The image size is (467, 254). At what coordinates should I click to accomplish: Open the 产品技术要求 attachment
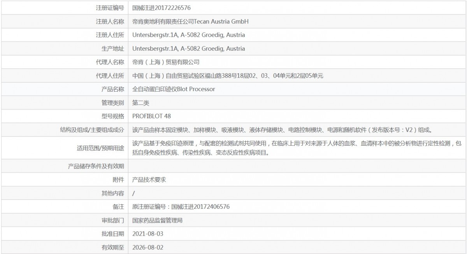(x=149, y=180)
